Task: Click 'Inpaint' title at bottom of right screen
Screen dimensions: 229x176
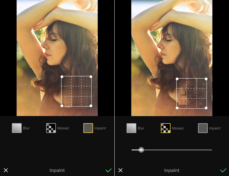Action: point(172,170)
